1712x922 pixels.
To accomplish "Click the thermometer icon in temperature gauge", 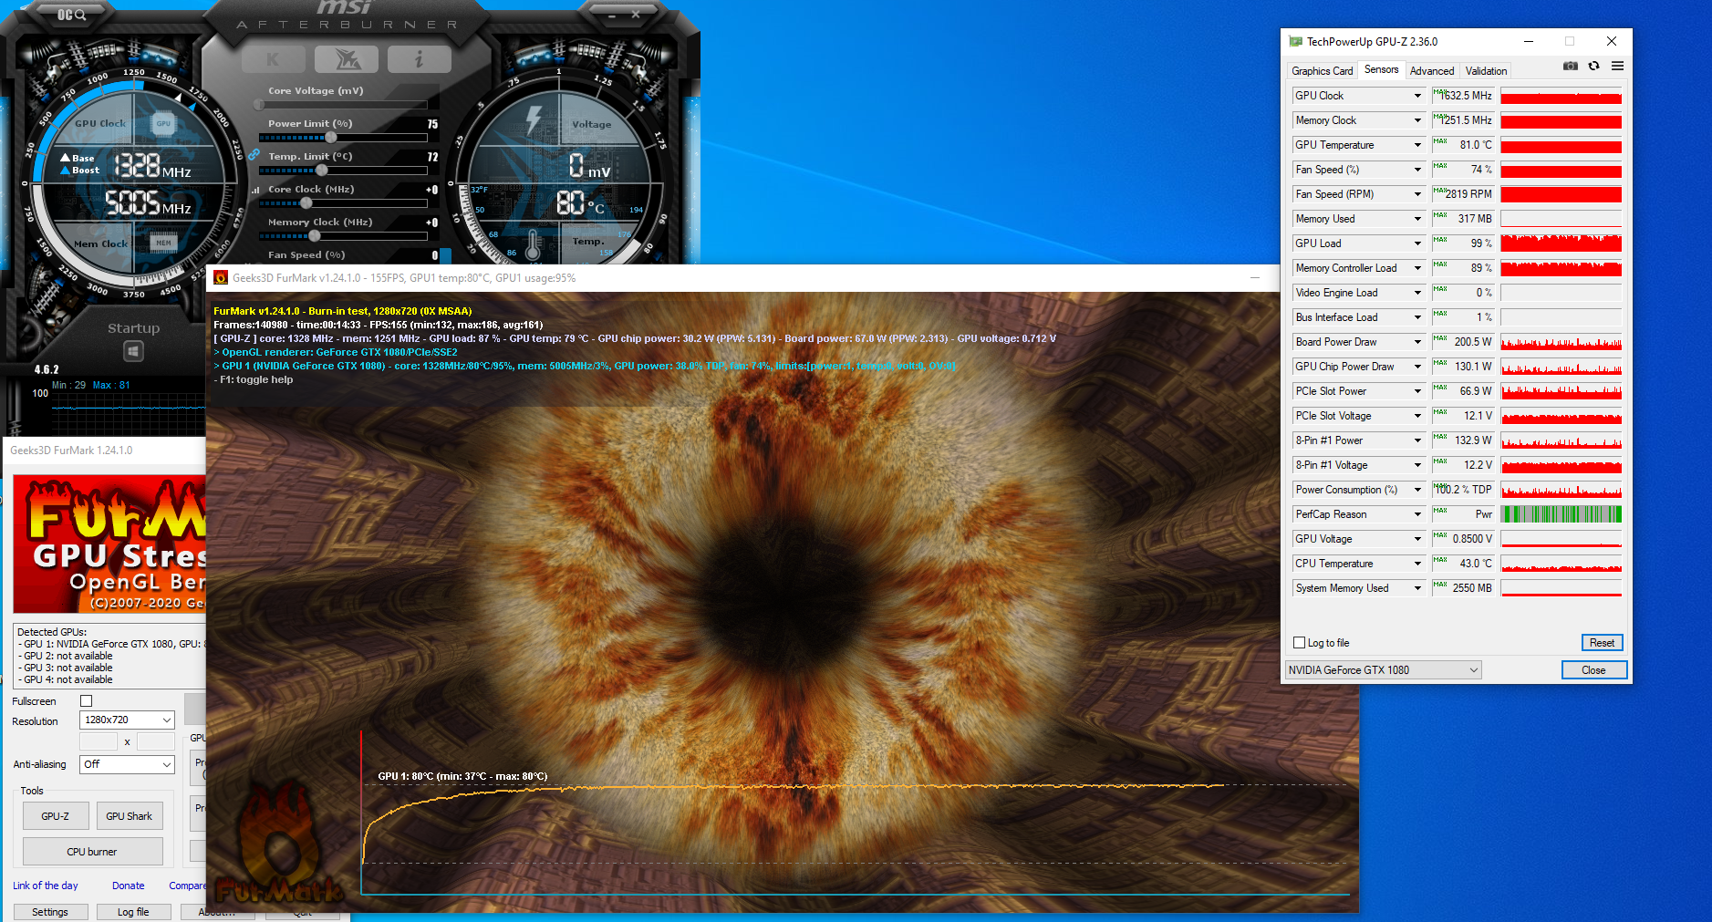I will tap(534, 243).
